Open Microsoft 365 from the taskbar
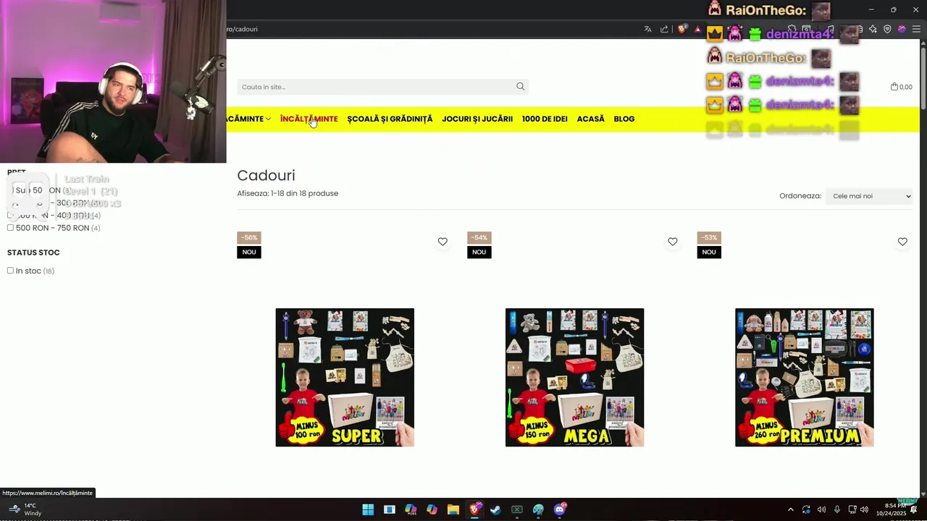Screen dimensions: 927x521 point(411,509)
